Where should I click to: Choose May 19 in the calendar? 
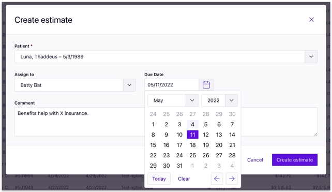pos(206,145)
